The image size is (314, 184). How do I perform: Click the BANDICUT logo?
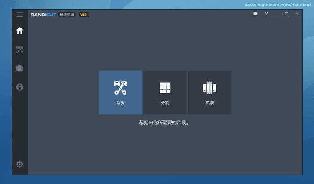click(x=43, y=15)
